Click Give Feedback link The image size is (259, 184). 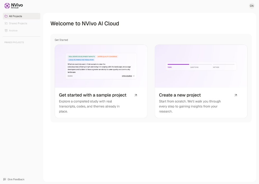(x=14, y=180)
